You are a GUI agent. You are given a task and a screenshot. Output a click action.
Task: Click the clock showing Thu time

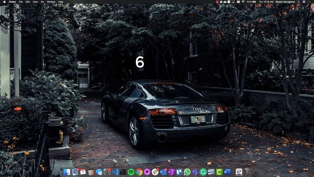[x=266, y=2]
